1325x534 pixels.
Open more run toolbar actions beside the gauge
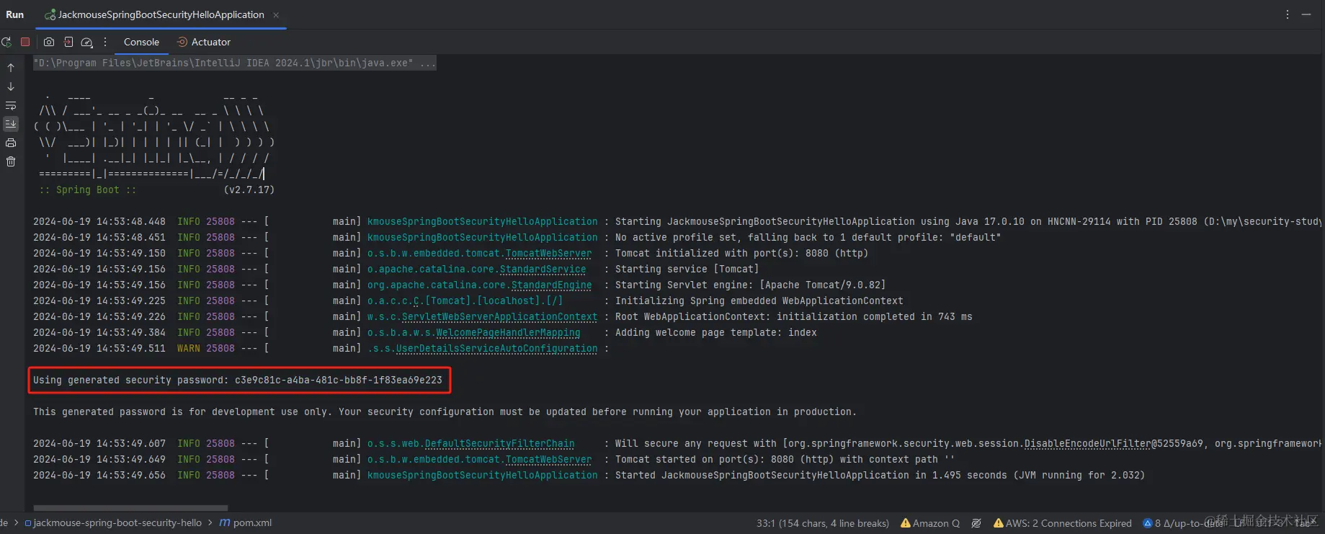pyautogui.click(x=105, y=42)
